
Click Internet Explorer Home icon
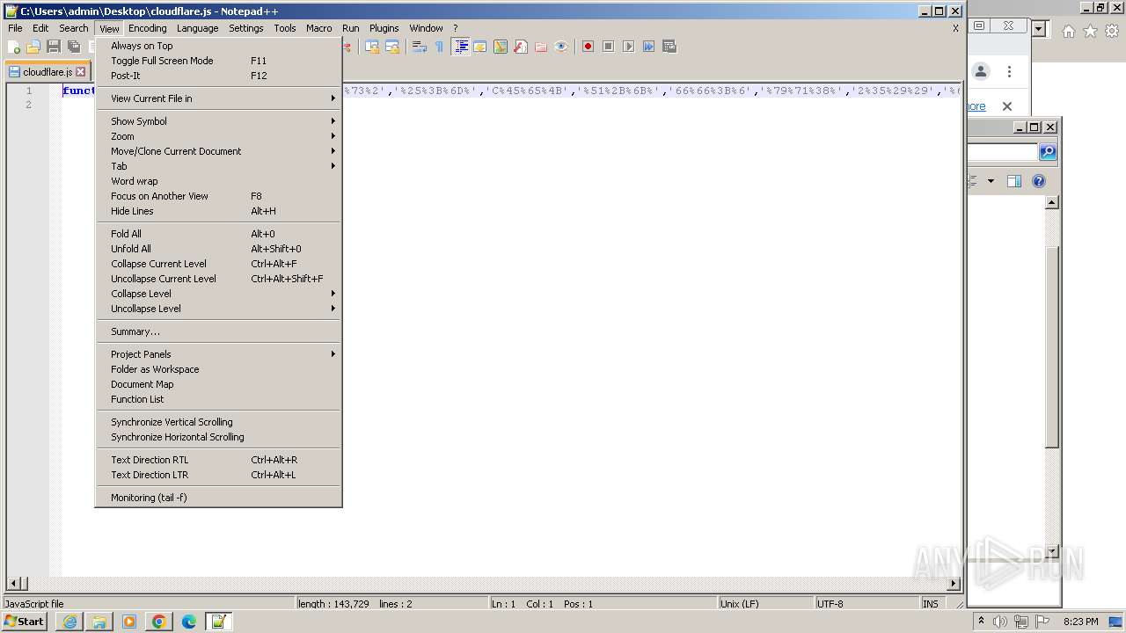click(1068, 31)
